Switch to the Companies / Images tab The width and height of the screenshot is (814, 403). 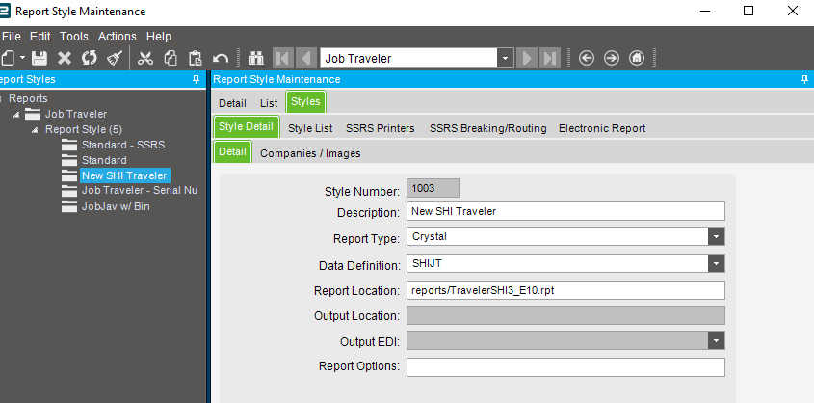(310, 152)
